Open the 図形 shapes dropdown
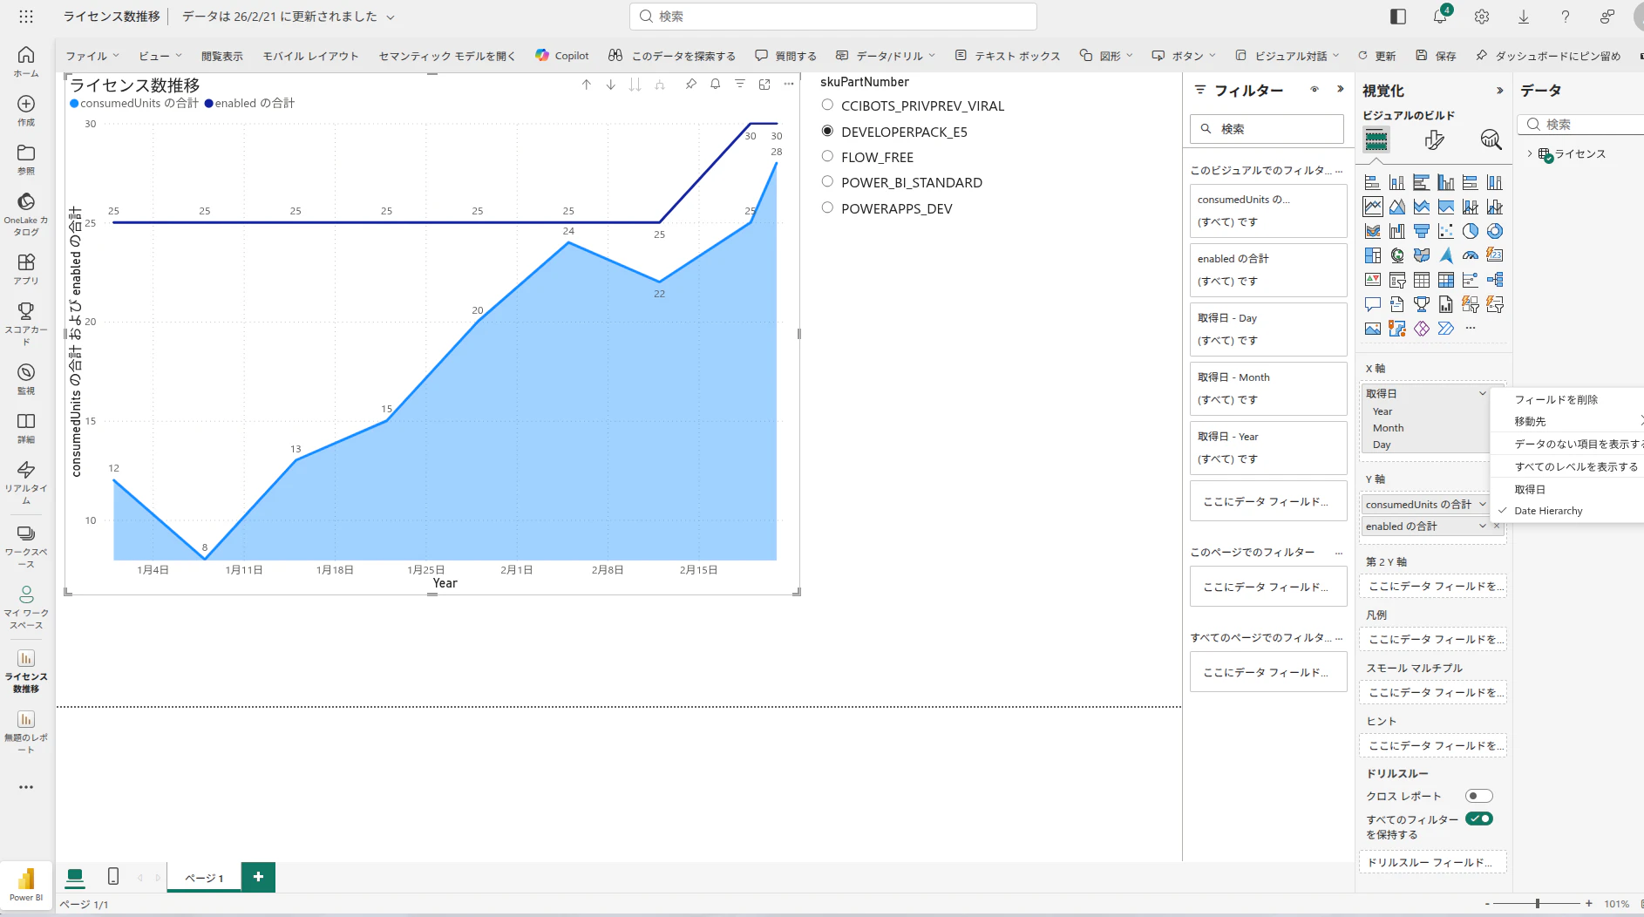This screenshot has height=917, width=1644. 1106,56
